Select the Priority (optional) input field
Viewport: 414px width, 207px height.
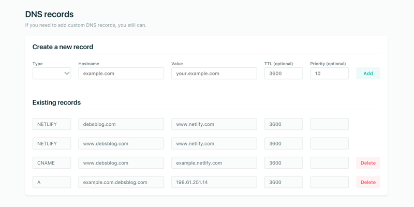(329, 73)
